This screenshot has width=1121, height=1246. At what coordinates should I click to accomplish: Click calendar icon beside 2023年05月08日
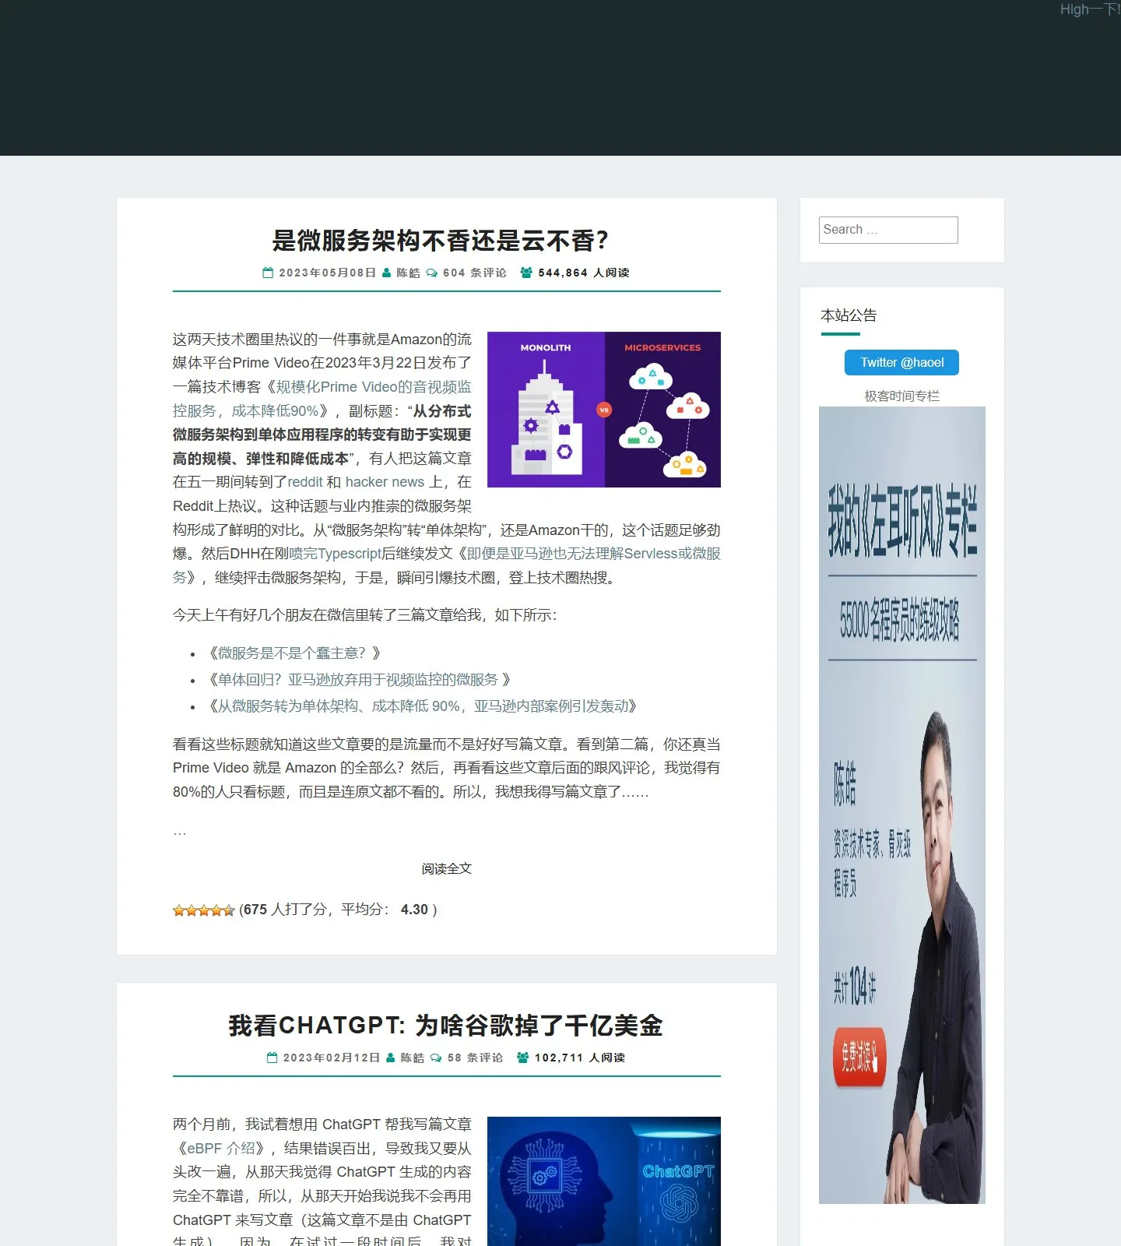click(x=268, y=273)
